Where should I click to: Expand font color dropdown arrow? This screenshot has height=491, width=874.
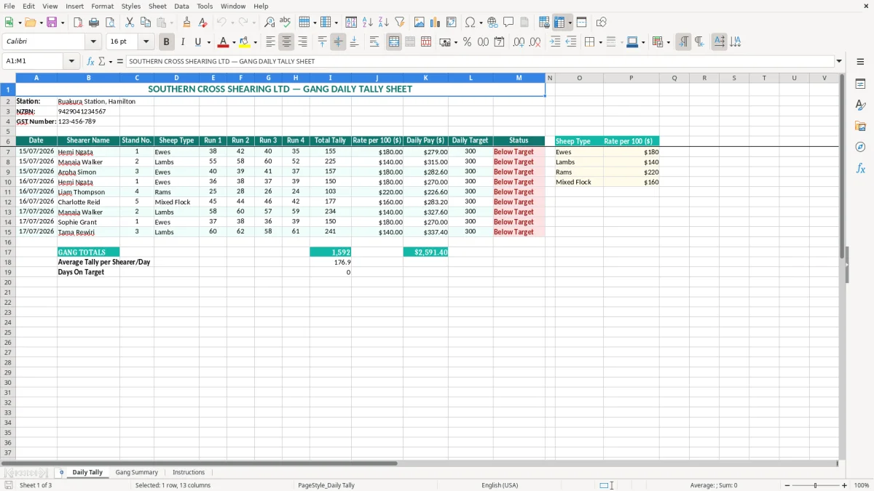tap(235, 42)
